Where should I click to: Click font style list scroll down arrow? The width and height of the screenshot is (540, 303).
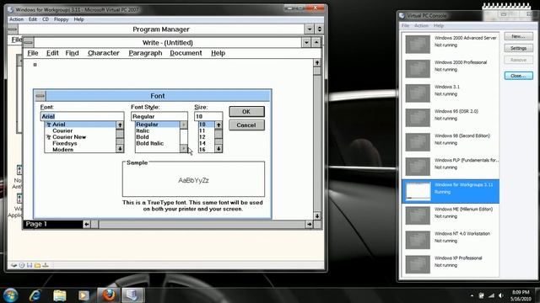click(184, 148)
